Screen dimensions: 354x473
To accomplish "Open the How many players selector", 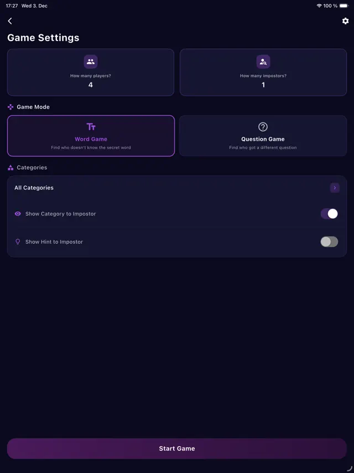I will click(91, 73).
